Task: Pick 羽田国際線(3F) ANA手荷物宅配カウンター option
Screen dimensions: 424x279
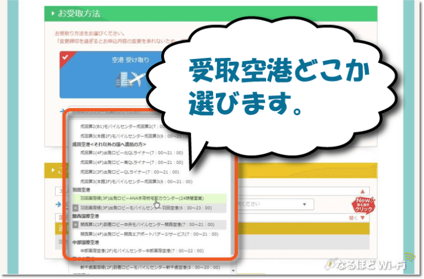Action: point(150,198)
